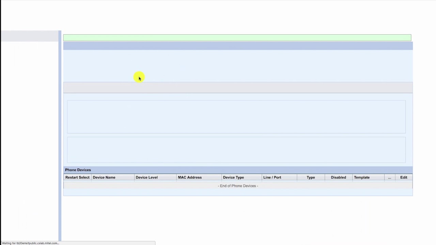Screen dimensions: 436x245
Task: Sort by the Restart Select column header
Action: point(77,177)
